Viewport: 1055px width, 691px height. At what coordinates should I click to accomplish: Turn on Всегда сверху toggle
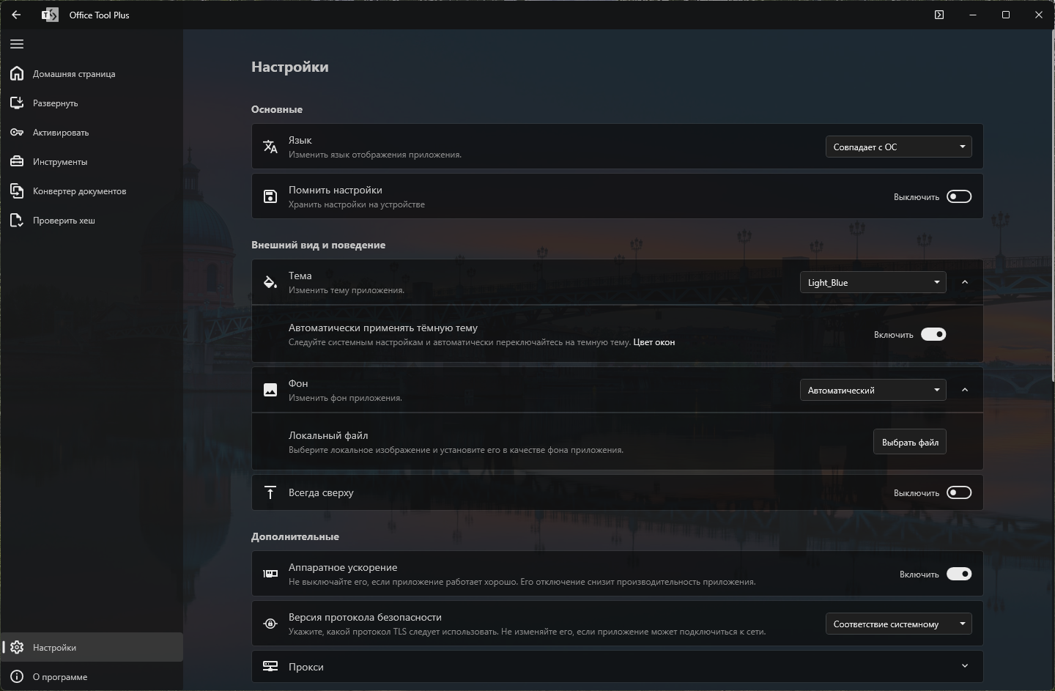[959, 492]
